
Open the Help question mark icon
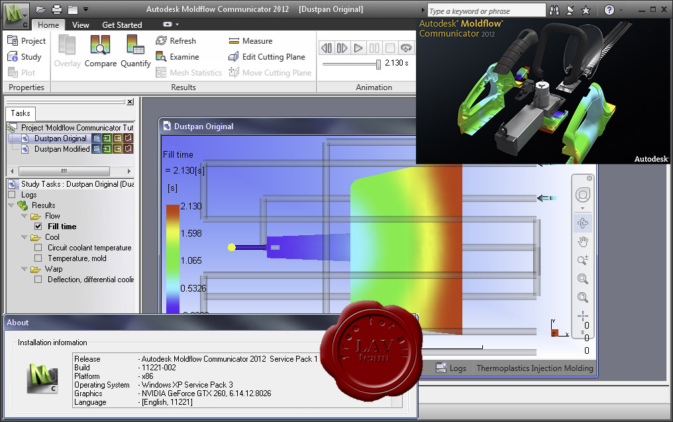pos(609,10)
